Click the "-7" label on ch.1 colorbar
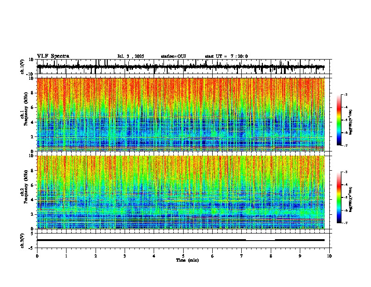This screenshot has height=287, width=371. click(345, 145)
